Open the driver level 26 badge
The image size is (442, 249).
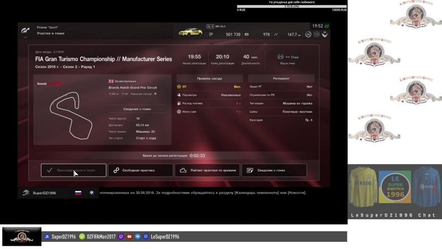(x=308, y=34)
